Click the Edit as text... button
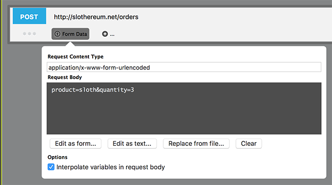The height and width of the screenshot is (185, 332). point(132,144)
